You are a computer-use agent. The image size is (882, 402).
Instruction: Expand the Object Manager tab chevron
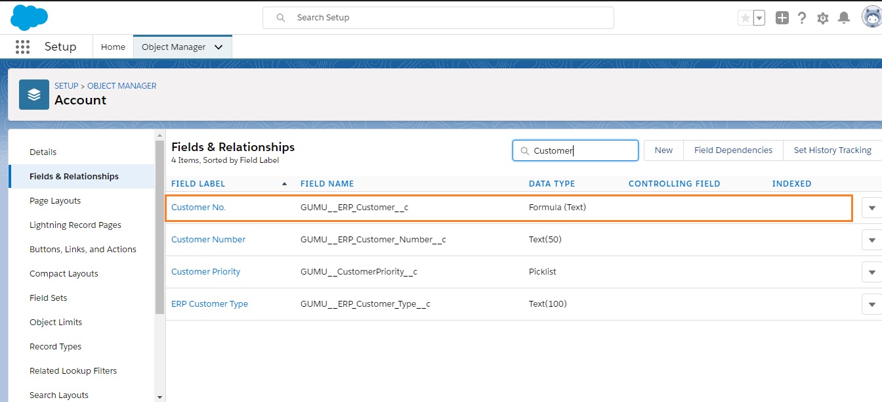[219, 47]
